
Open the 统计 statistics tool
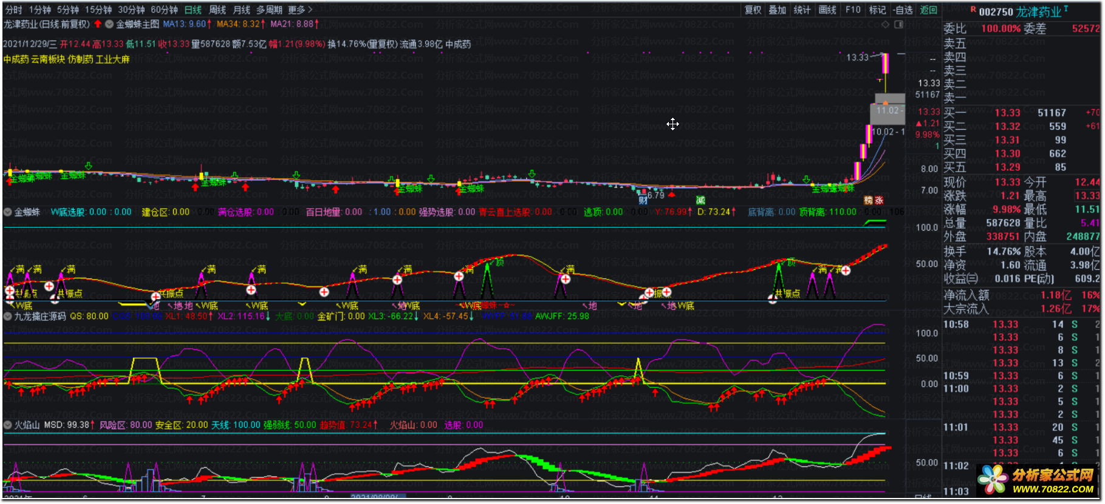tap(802, 10)
